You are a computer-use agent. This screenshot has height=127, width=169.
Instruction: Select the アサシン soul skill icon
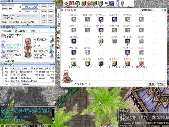click(101, 19)
